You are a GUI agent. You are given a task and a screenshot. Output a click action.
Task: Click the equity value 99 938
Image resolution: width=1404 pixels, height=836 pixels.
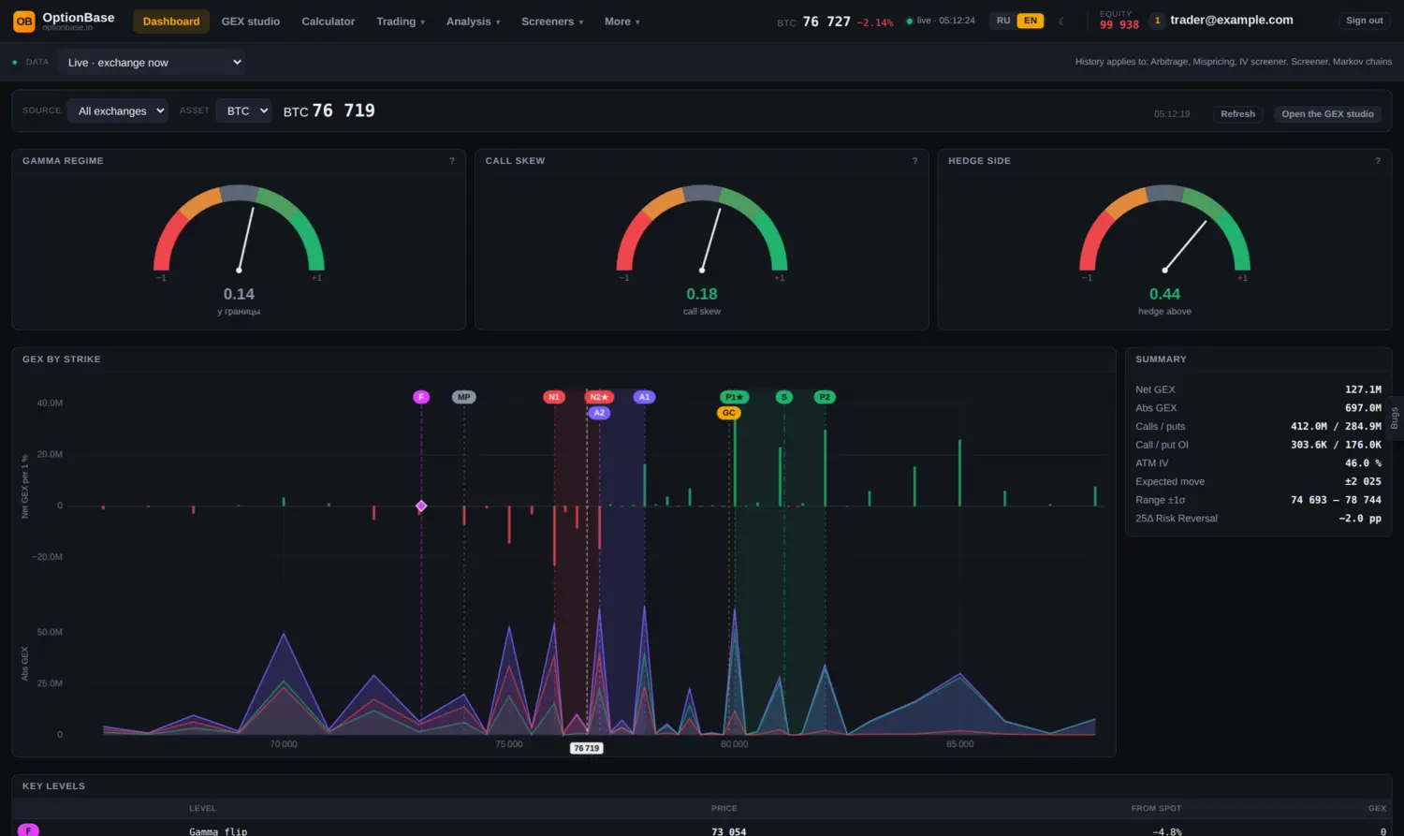tap(1119, 25)
